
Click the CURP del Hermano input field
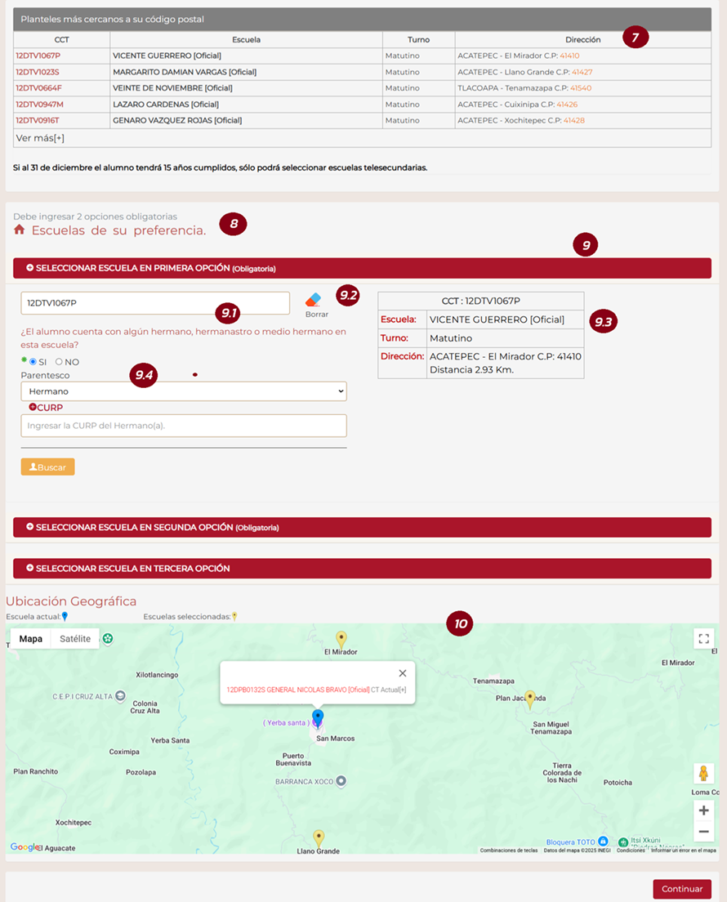coord(184,426)
